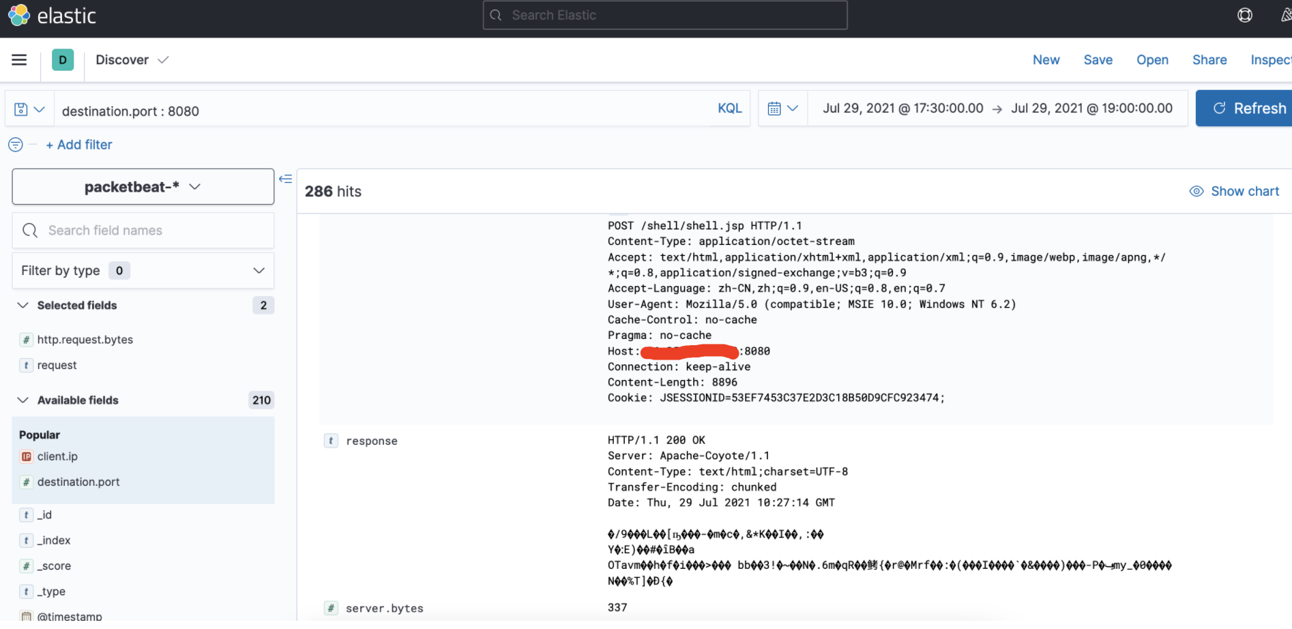Collapse the Available fields section
Image resolution: width=1292 pixels, height=629 pixels.
tap(23, 400)
